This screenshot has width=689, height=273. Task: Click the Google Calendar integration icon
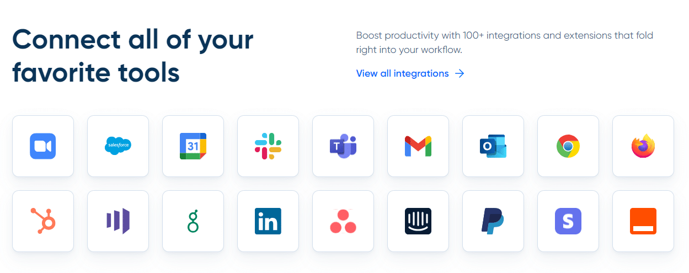[193, 146]
